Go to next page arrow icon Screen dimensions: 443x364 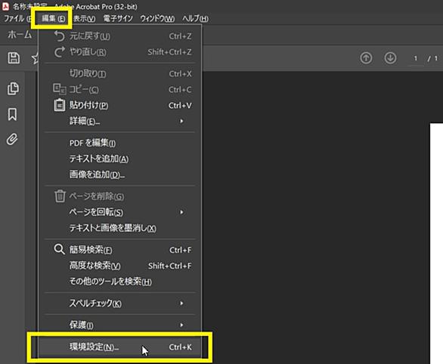(x=390, y=58)
